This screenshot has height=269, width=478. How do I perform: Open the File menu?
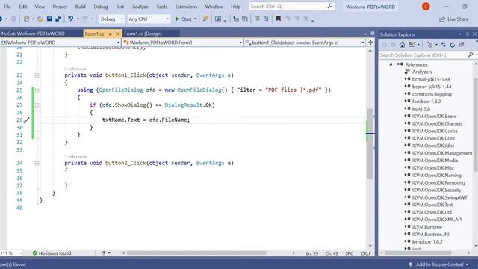point(7,7)
